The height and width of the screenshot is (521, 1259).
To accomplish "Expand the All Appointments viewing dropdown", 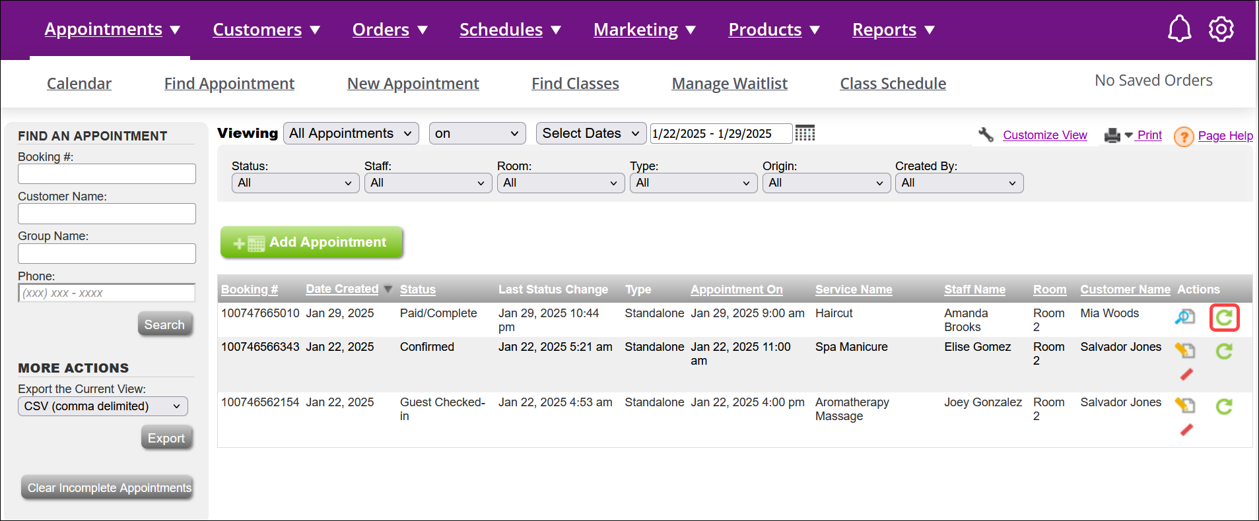I will (351, 133).
